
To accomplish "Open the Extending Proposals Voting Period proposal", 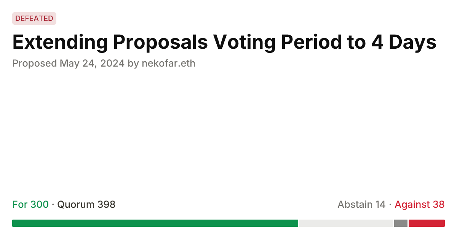I will (224, 42).
